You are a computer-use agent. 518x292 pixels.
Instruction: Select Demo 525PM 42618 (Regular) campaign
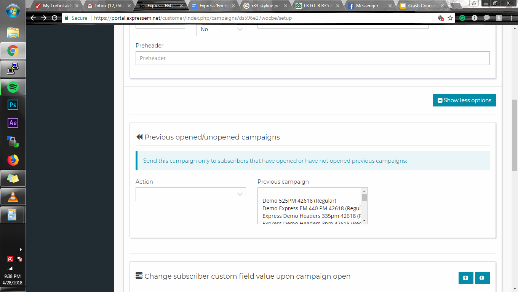coord(299,201)
